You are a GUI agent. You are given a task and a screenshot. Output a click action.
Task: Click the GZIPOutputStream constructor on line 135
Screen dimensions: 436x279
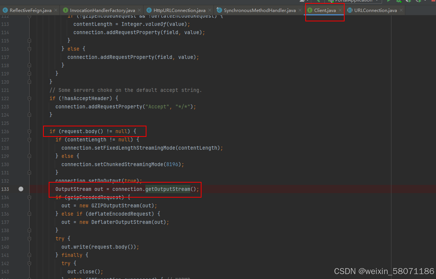click(115, 205)
